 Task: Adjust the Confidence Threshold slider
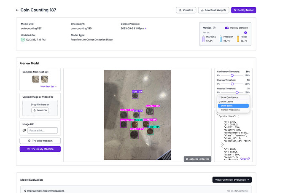coord(232,75)
